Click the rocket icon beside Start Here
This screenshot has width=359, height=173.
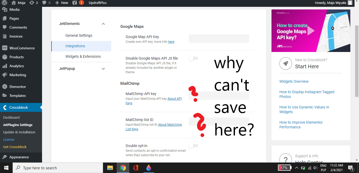tap(286, 64)
